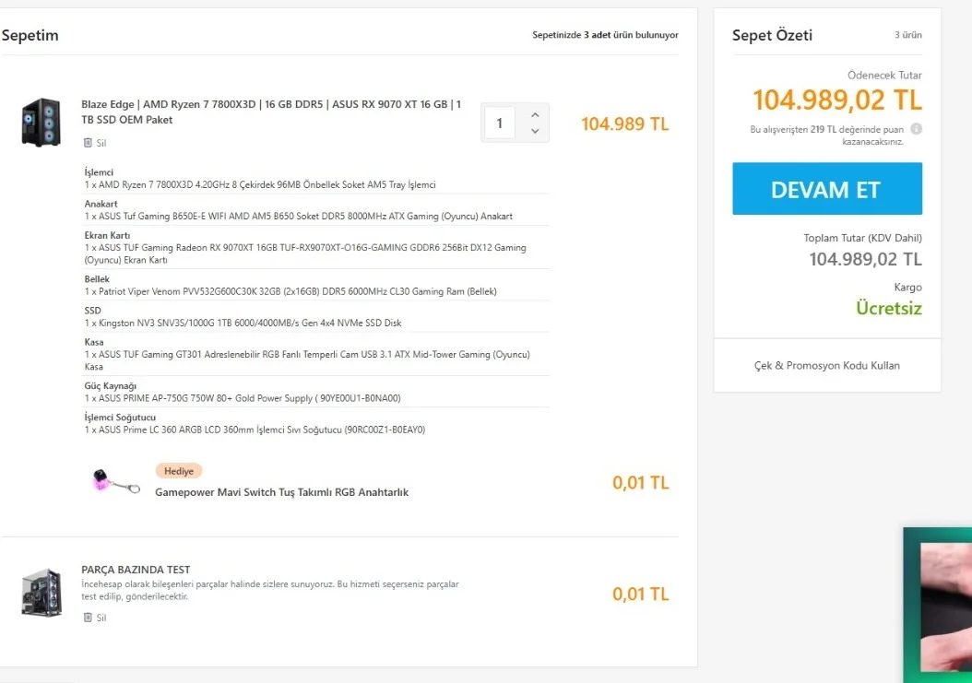
Task: Select the ASUS TUF Radeon RX 9070XT component line
Action: coord(304,248)
